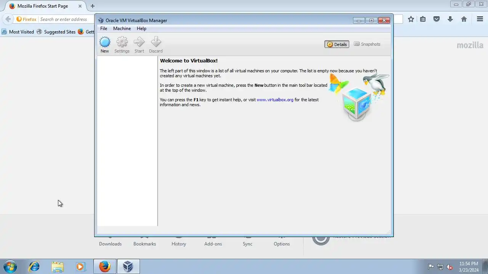The image size is (488, 274).
Task: Open the www.virtualbox.org link
Action: (x=275, y=100)
